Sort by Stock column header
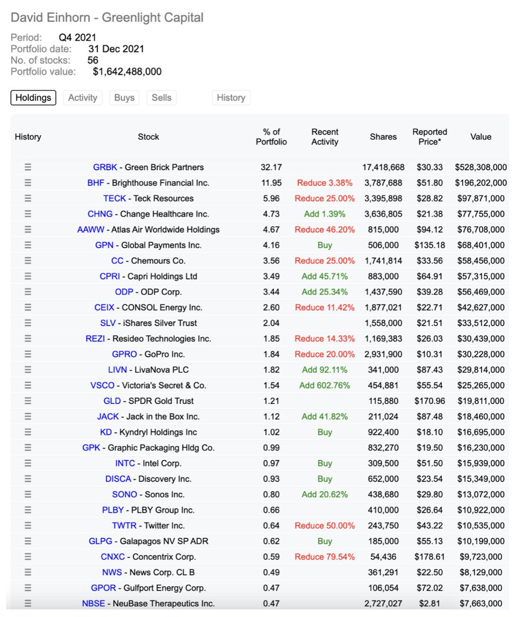Screen dimensions: 518x617 (149, 137)
